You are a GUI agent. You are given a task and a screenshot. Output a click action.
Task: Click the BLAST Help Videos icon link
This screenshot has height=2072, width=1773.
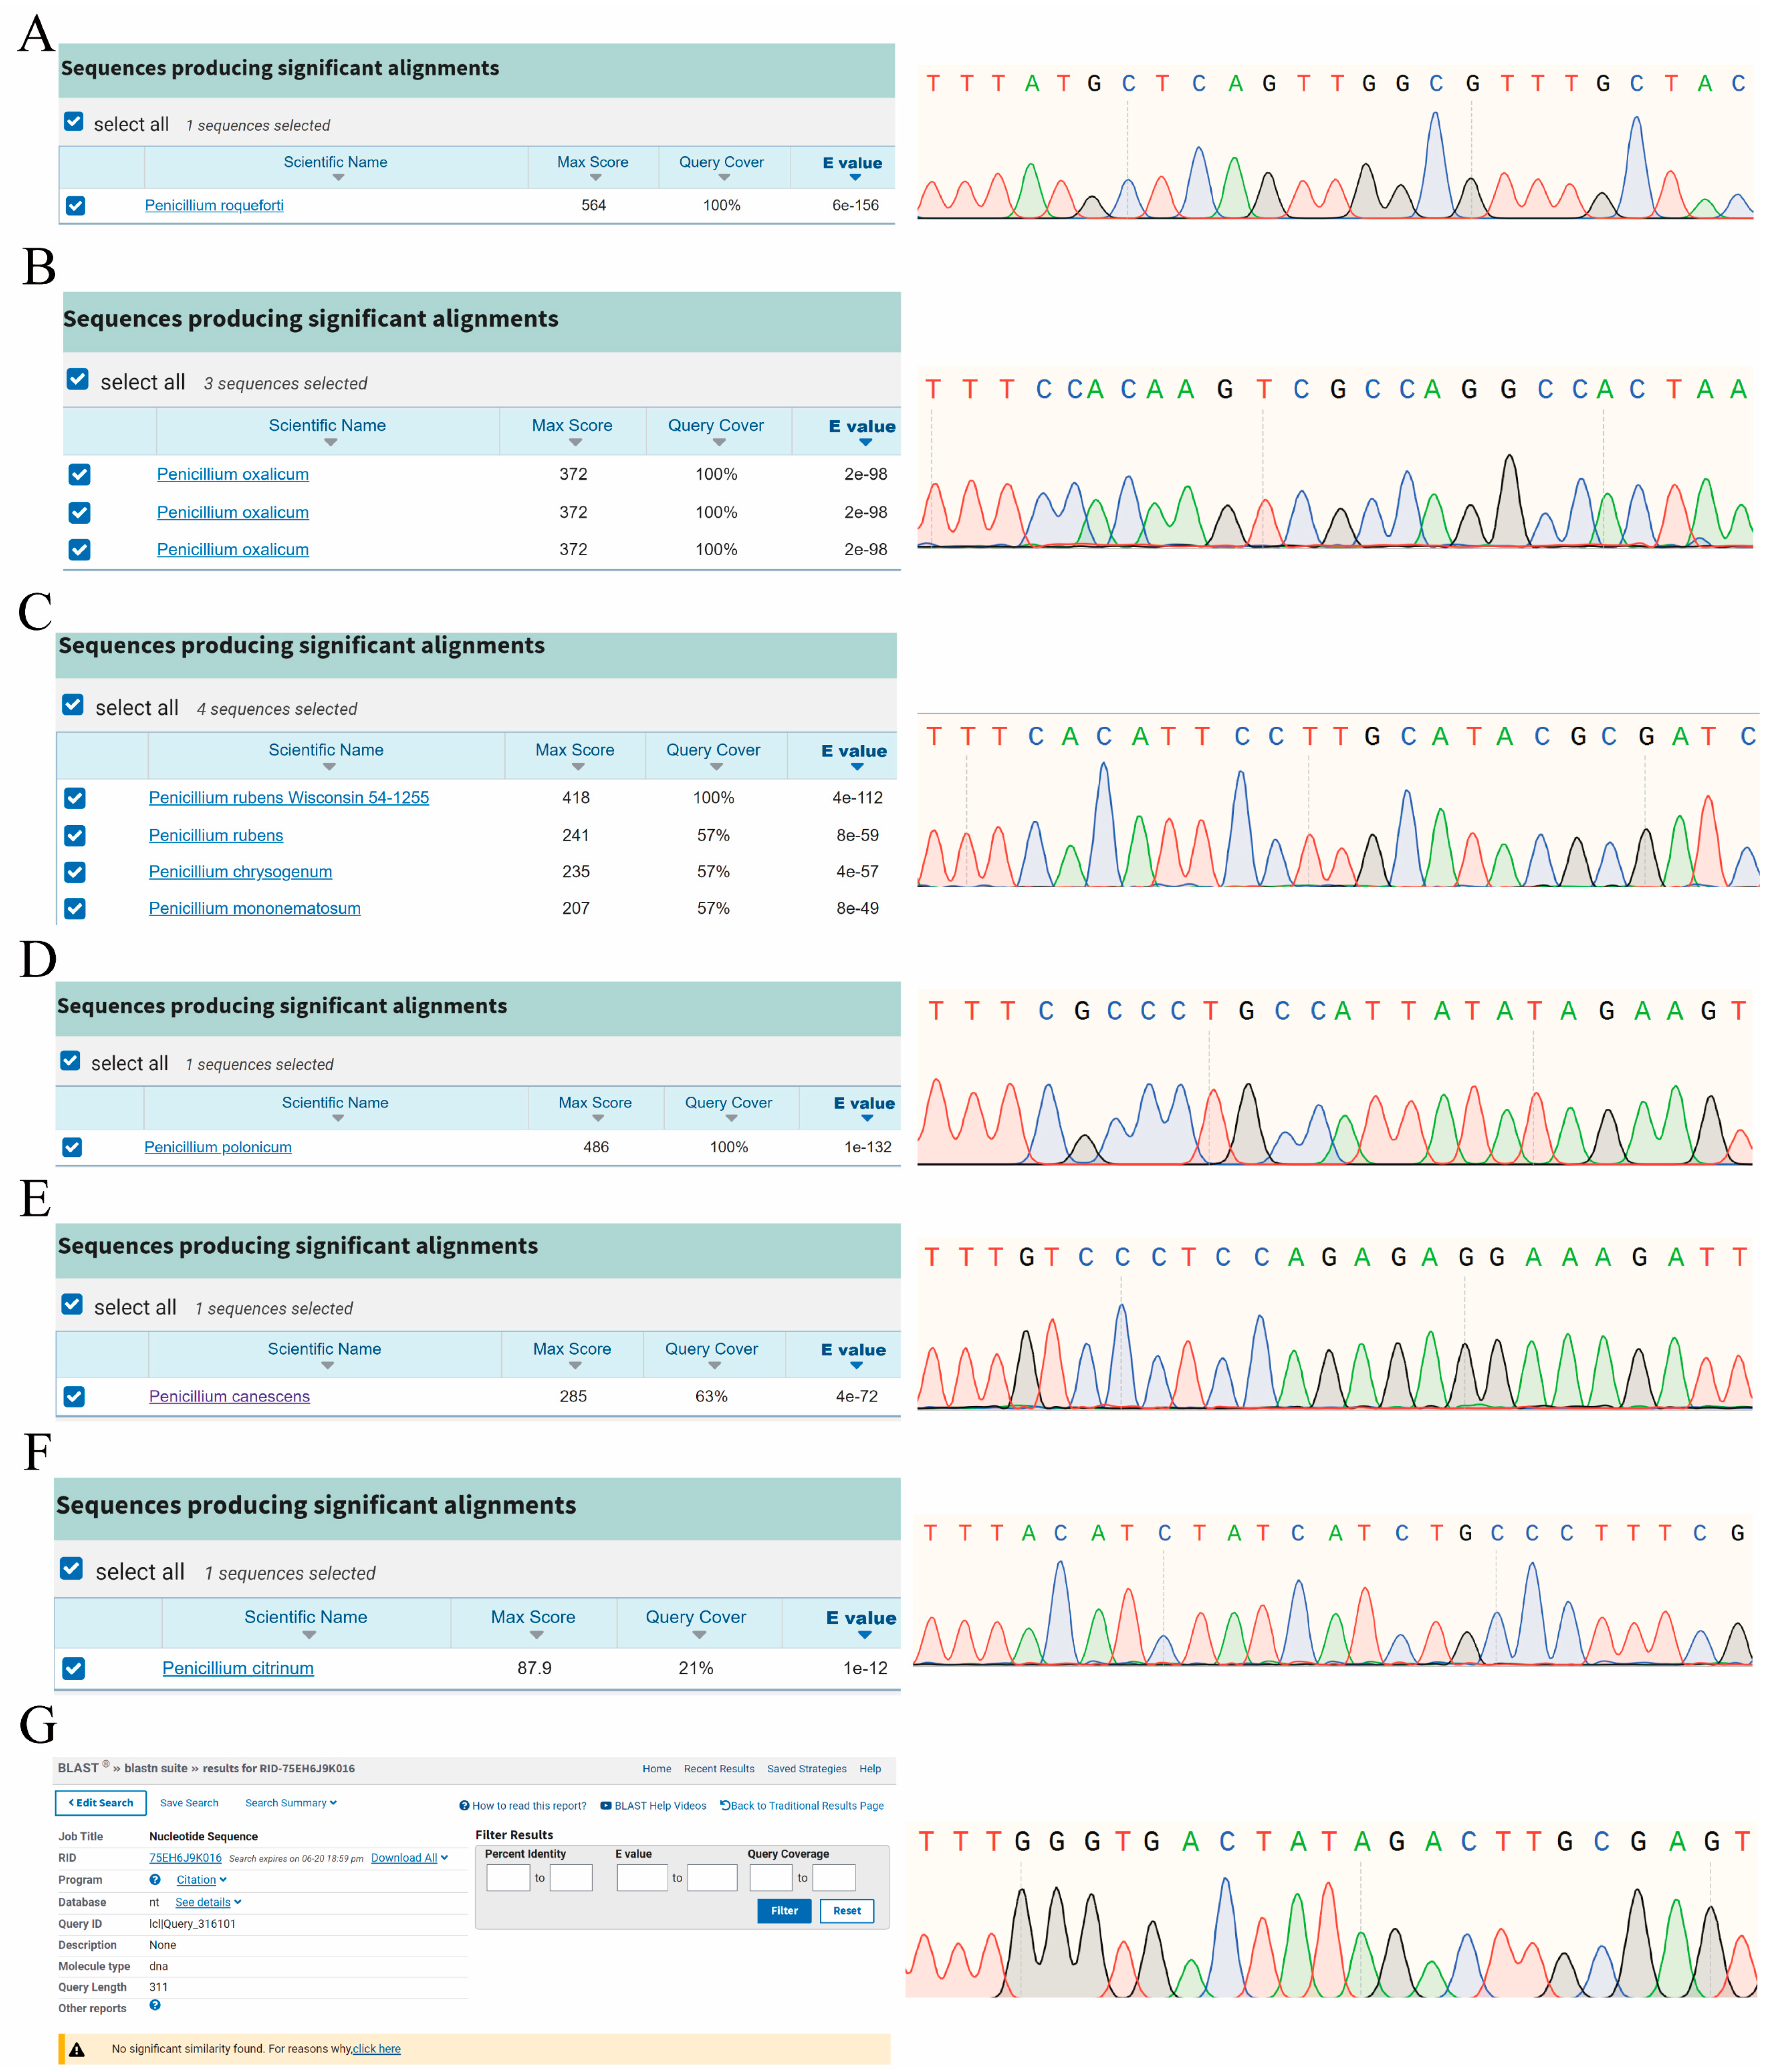(606, 1806)
